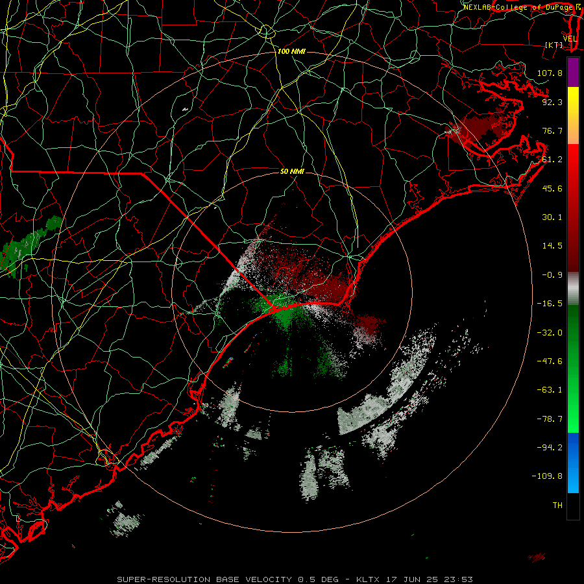
Task: Click the -0.9 legend value
Action: pyautogui.click(x=552, y=275)
